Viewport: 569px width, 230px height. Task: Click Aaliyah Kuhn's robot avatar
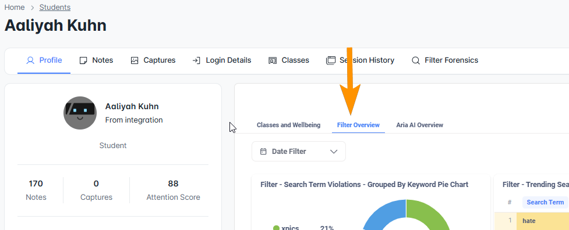[80, 113]
